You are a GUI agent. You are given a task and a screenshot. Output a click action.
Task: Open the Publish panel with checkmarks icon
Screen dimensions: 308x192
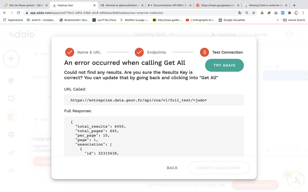11,152
